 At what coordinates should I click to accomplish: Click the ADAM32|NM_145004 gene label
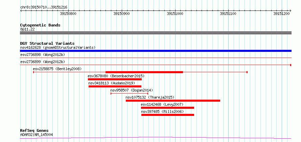point(37,135)
